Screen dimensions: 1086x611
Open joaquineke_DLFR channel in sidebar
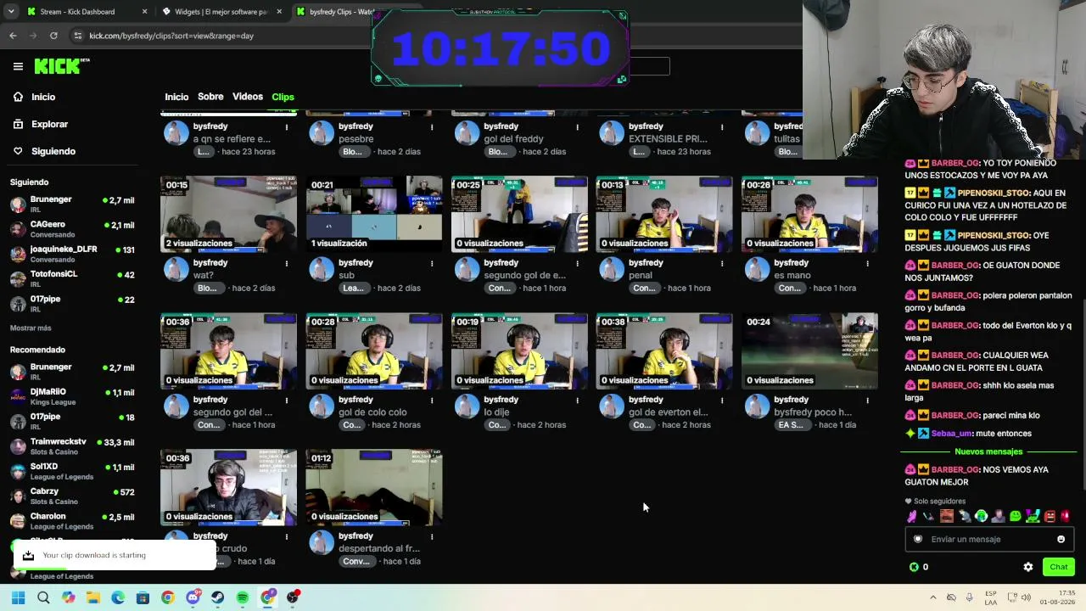pos(72,254)
